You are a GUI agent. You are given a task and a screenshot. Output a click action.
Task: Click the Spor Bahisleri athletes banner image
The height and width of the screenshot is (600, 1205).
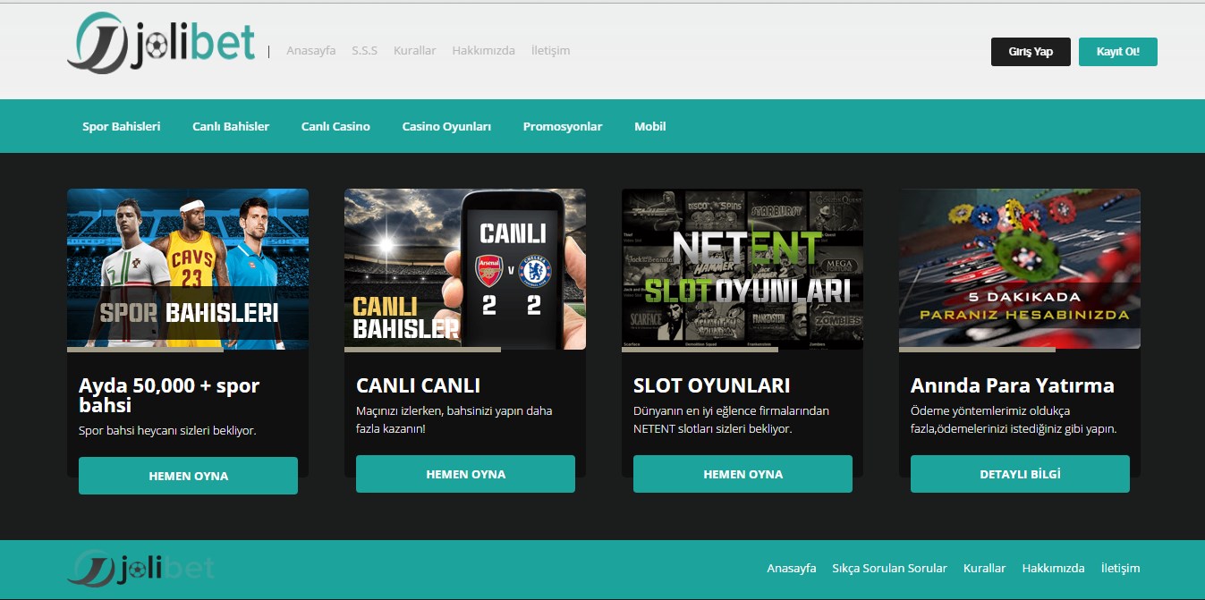tap(188, 268)
